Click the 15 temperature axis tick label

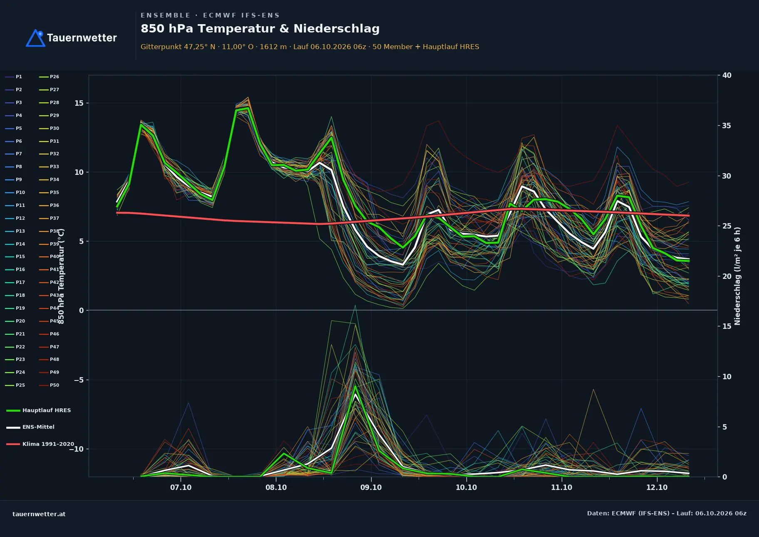click(79, 103)
